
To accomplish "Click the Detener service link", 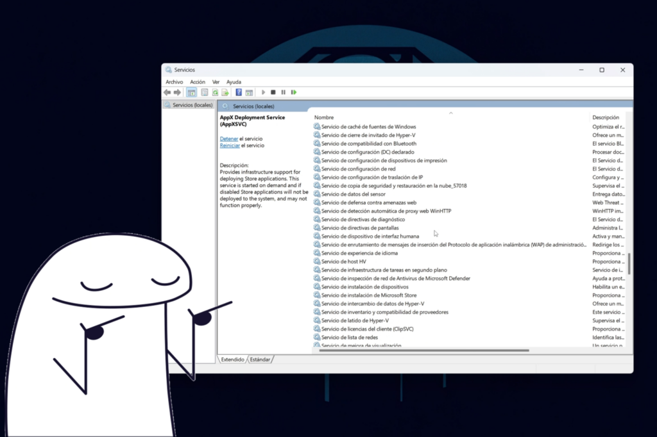I will (228, 138).
